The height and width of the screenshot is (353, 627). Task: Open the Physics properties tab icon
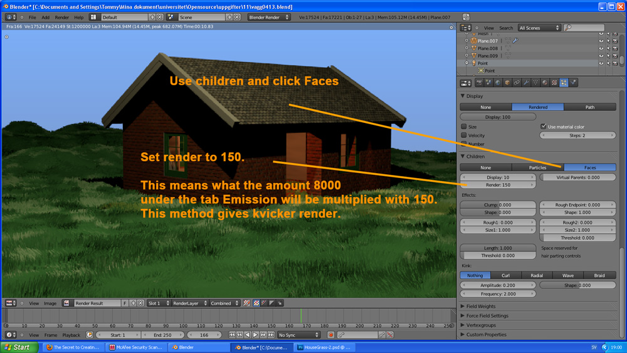click(x=574, y=83)
